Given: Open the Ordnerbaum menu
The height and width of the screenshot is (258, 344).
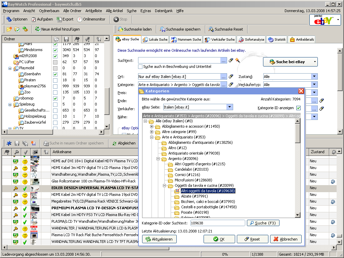Looking at the screenshot, I should [x=49, y=11].
